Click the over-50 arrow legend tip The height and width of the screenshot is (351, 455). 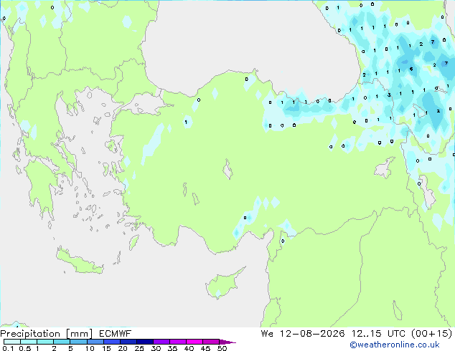(x=227, y=342)
